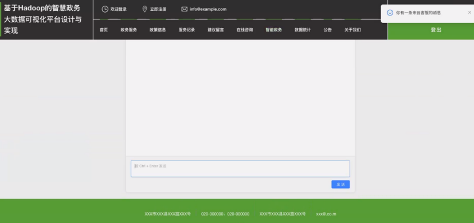Click the notification text 你有一条来自客服的消息
Screen dimensions: 474x223
418,13
